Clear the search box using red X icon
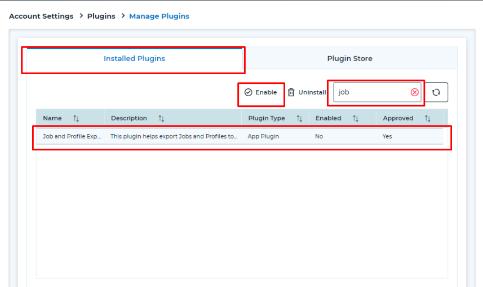This screenshot has width=483, height=287. pyautogui.click(x=414, y=92)
